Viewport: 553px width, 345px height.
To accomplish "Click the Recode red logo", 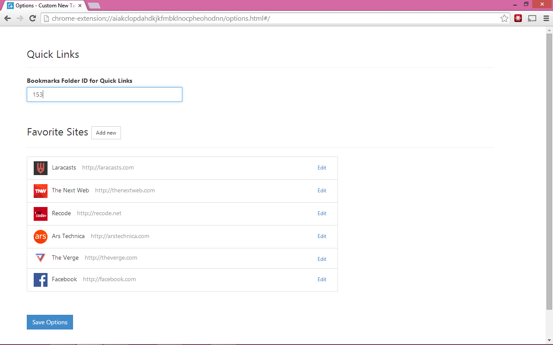I will point(41,214).
